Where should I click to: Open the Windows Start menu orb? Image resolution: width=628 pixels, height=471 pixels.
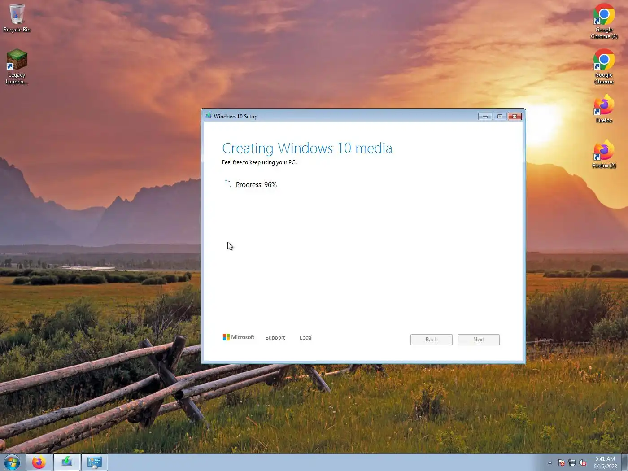tap(12, 462)
